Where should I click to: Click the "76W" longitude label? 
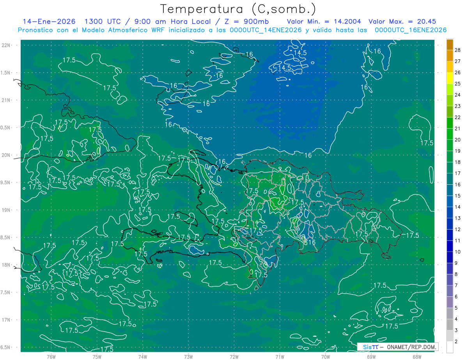[x=51, y=357]
